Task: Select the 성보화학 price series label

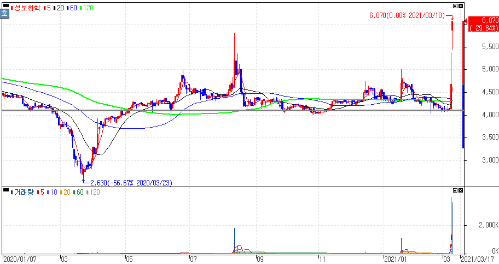Action: click(26, 8)
